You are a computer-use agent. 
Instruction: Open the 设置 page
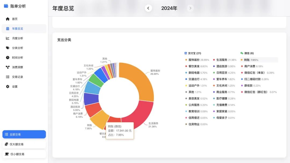24,87
